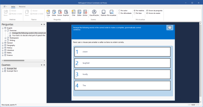Uncheck the Por matéria checkbox

(x=134, y=11)
